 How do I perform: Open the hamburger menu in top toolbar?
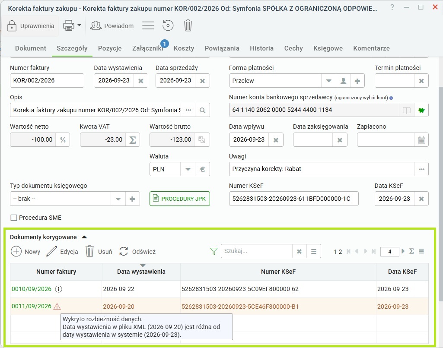tap(148, 25)
